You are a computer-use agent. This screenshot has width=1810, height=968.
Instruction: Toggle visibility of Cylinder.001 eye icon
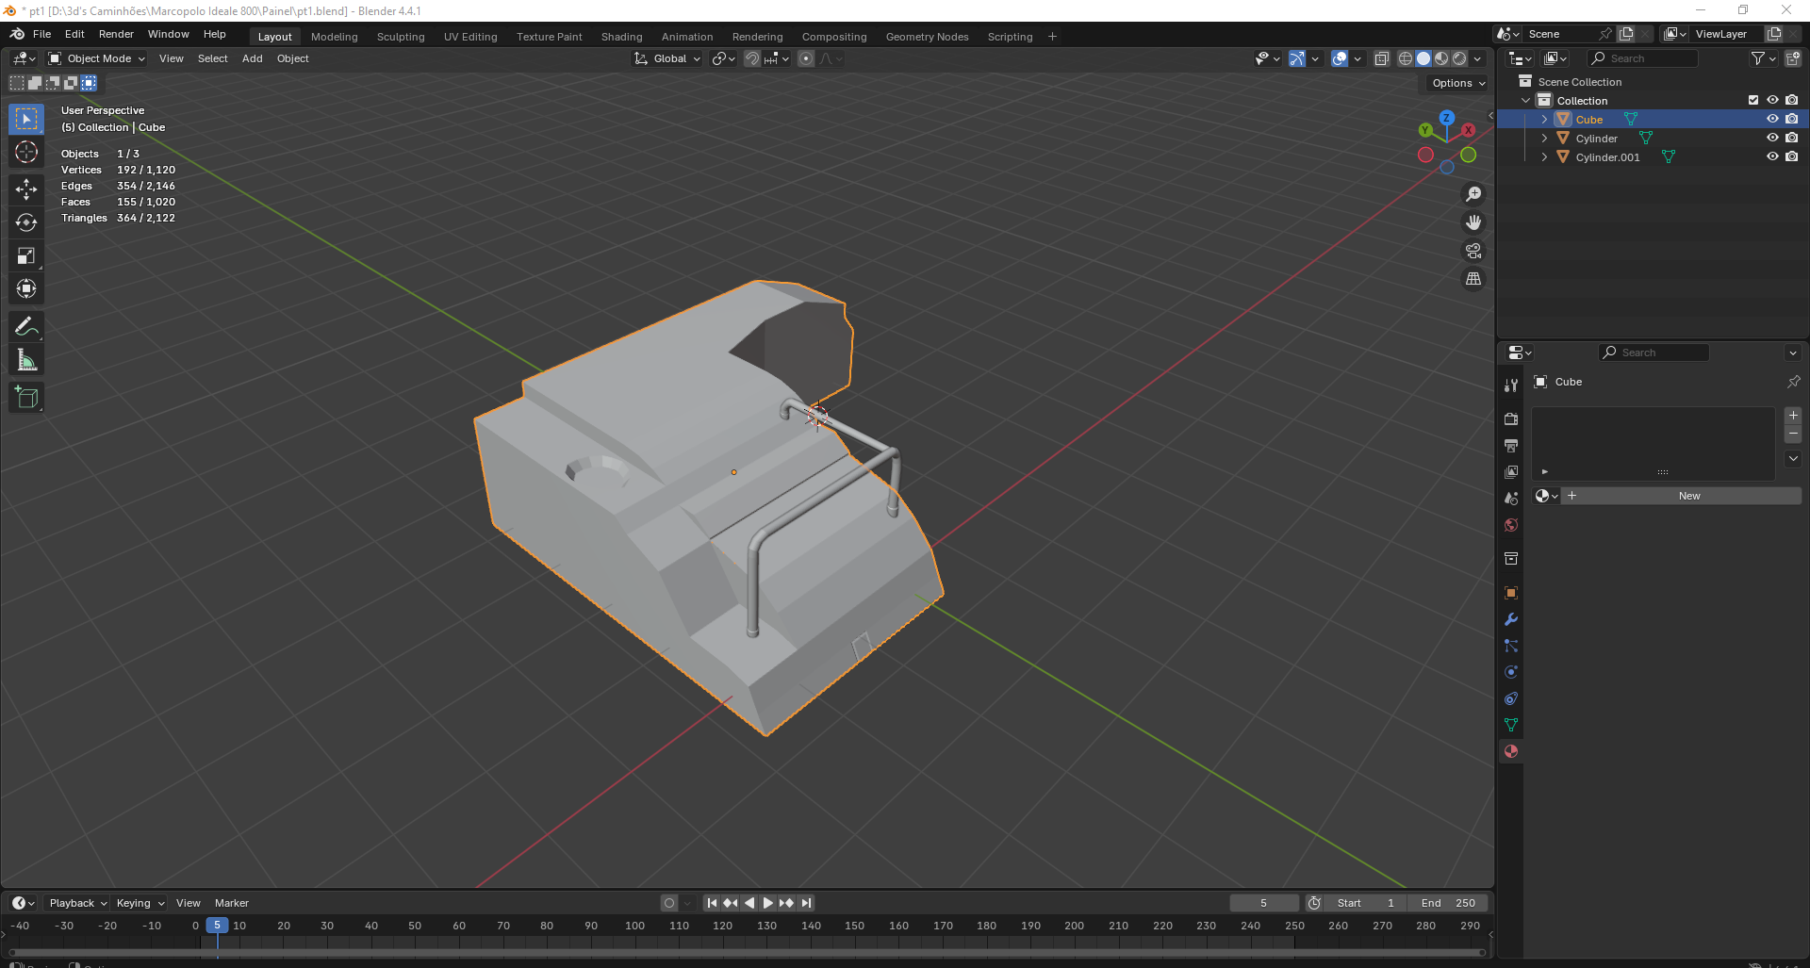(1772, 157)
